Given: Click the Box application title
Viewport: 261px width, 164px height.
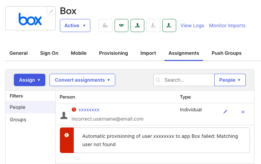Looking at the screenshot, I should 68,11.
